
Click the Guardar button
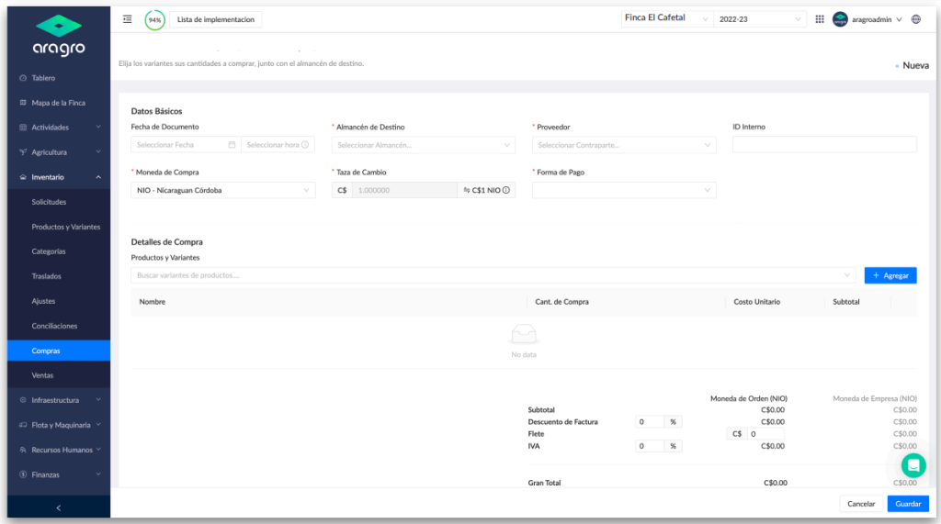point(907,504)
